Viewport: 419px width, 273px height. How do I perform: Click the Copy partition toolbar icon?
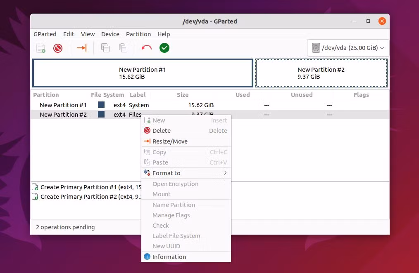(x=105, y=48)
